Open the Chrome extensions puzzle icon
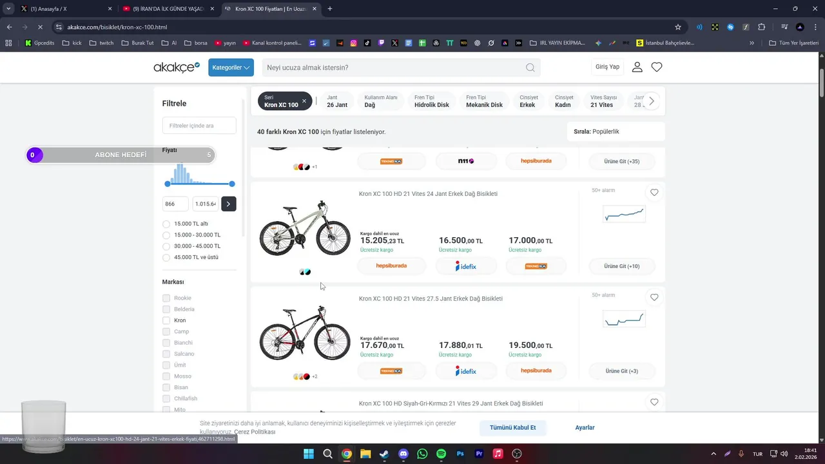 (x=761, y=27)
